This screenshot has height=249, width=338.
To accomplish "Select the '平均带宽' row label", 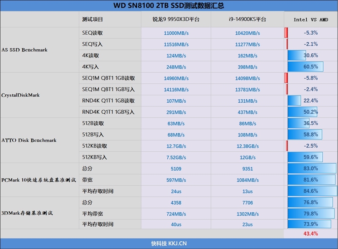I will pyautogui.click(x=93, y=213).
